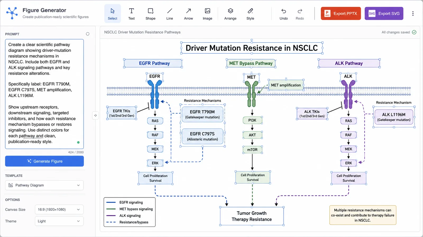
Task: Click the Resistance/bypass legend entry
Action: coord(127,222)
